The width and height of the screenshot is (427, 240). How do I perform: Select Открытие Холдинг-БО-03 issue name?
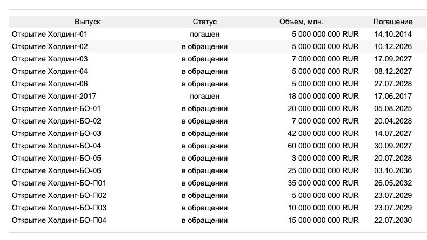click(x=56, y=133)
